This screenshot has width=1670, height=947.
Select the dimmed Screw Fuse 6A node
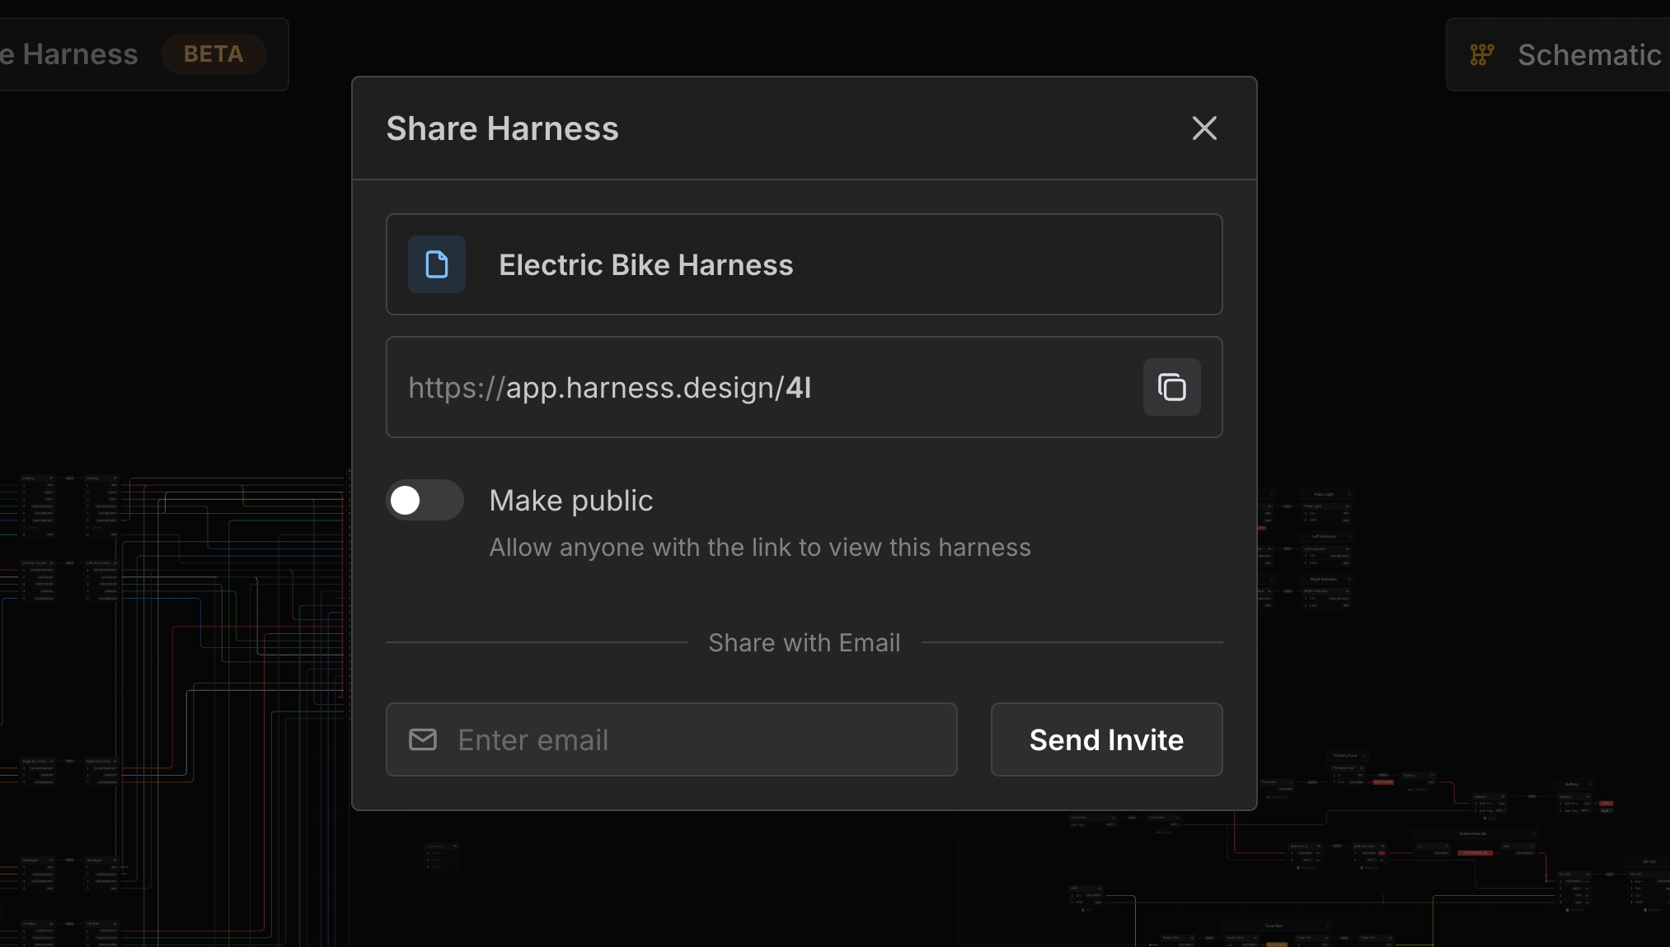(1473, 833)
